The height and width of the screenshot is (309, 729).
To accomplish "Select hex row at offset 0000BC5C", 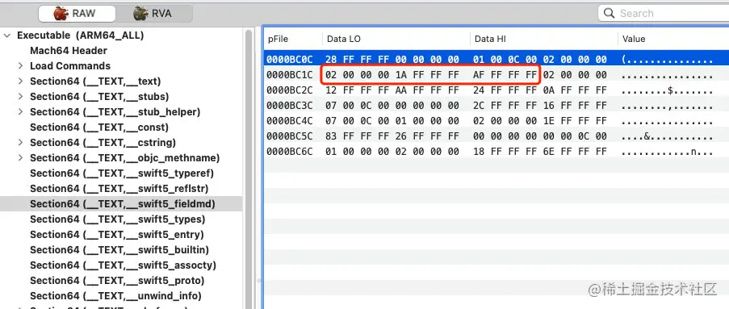I will click(496, 136).
